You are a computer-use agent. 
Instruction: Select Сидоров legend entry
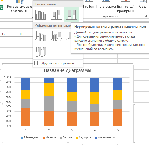click(x=84, y=137)
